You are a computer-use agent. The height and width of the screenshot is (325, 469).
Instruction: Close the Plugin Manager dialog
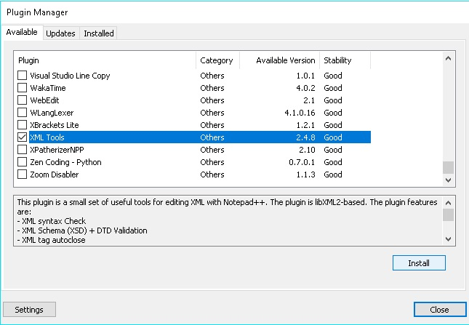(439, 309)
